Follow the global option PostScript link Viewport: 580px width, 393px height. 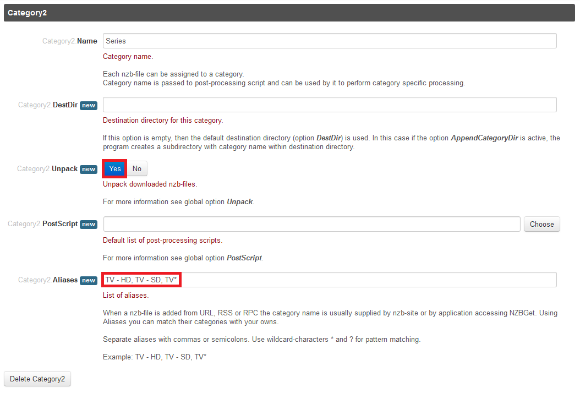[x=244, y=258]
